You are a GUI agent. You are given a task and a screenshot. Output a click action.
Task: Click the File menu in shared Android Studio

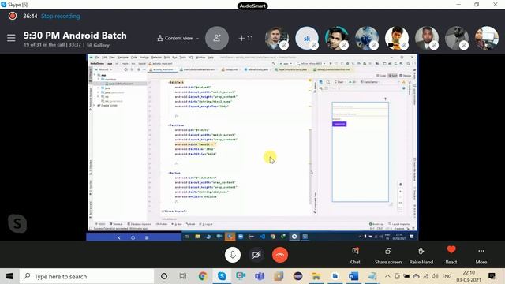(97, 58)
